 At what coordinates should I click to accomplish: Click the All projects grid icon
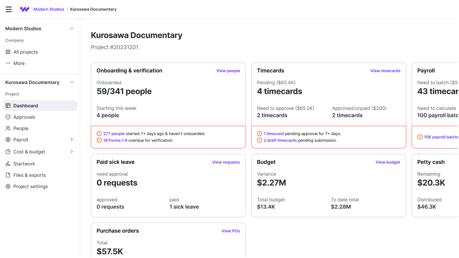pos(8,52)
